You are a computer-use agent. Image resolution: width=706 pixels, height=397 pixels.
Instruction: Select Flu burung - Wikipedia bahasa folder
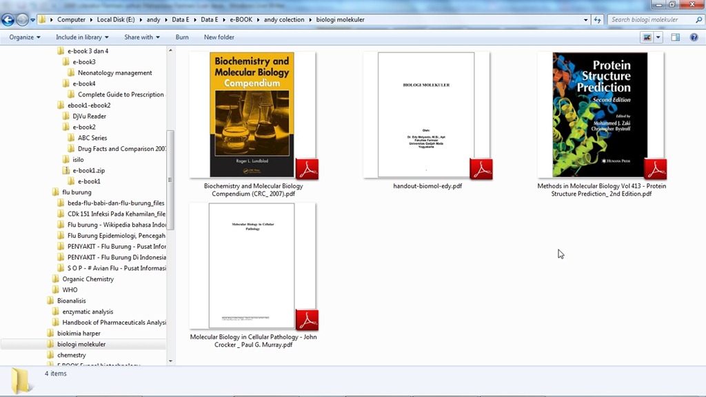click(116, 225)
